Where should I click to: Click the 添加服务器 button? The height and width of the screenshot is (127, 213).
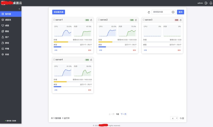click(x=59, y=12)
